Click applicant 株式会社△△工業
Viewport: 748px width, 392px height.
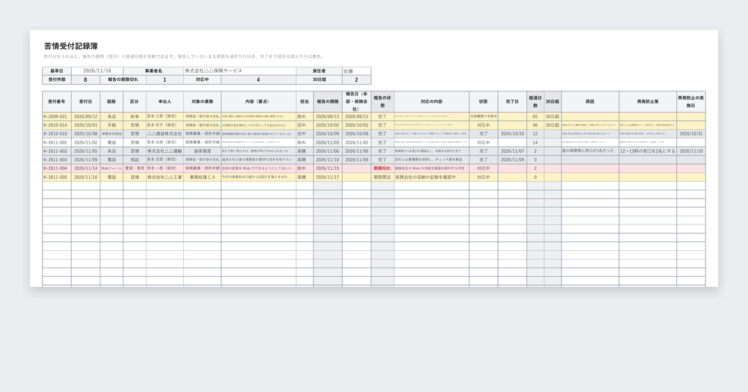pyautogui.click(x=165, y=177)
